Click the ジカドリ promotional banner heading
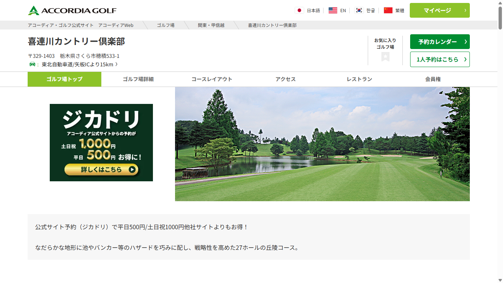 pos(101,119)
